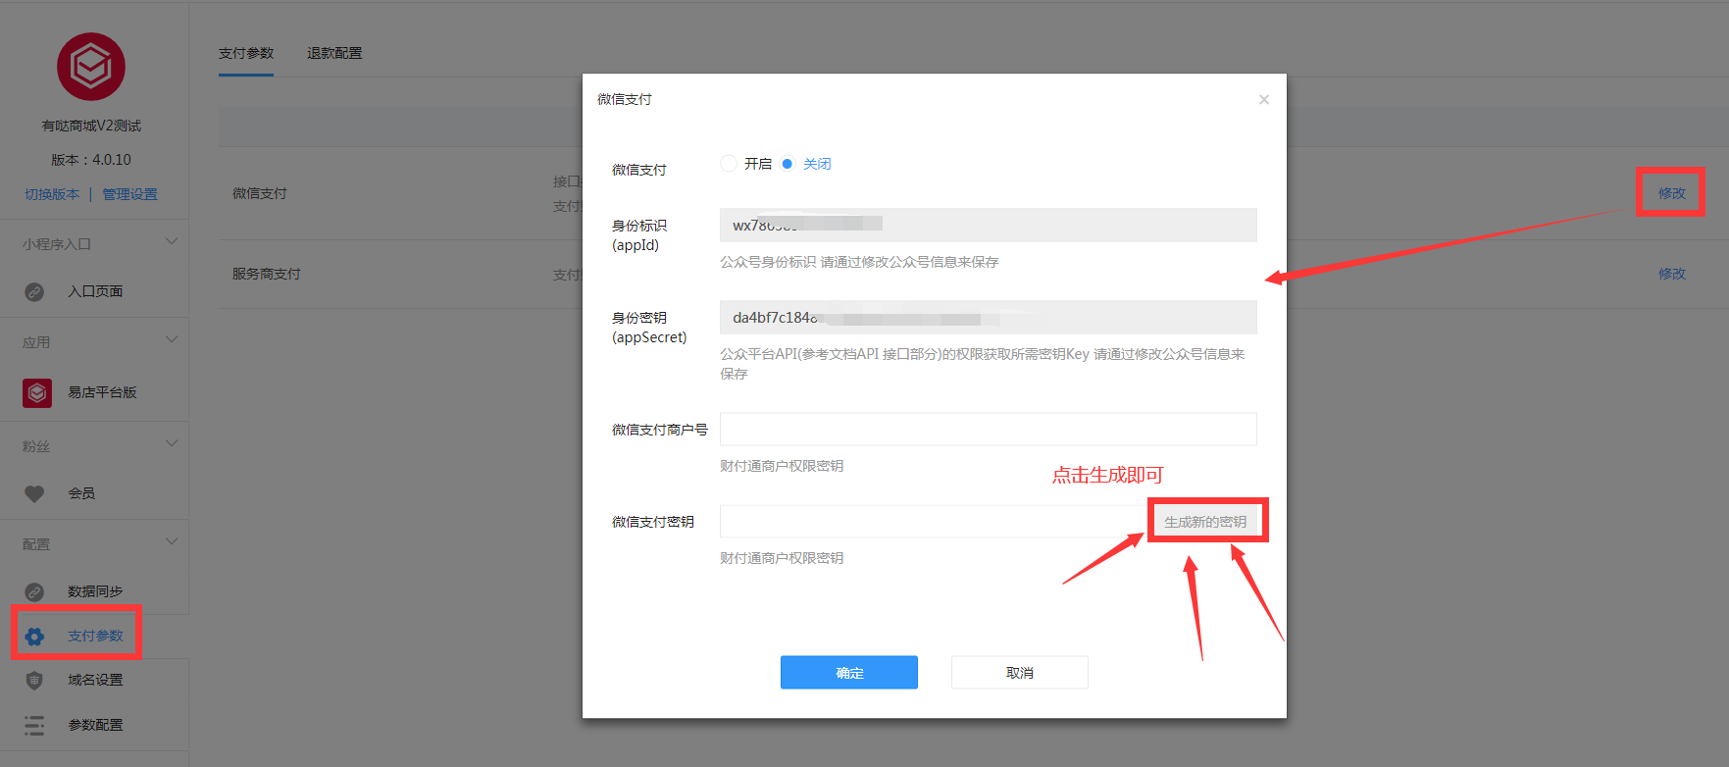Image resolution: width=1729 pixels, height=767 pixels.
Task: Click the 有哒商城V2测试 shop name
Action: pos(91,126)
